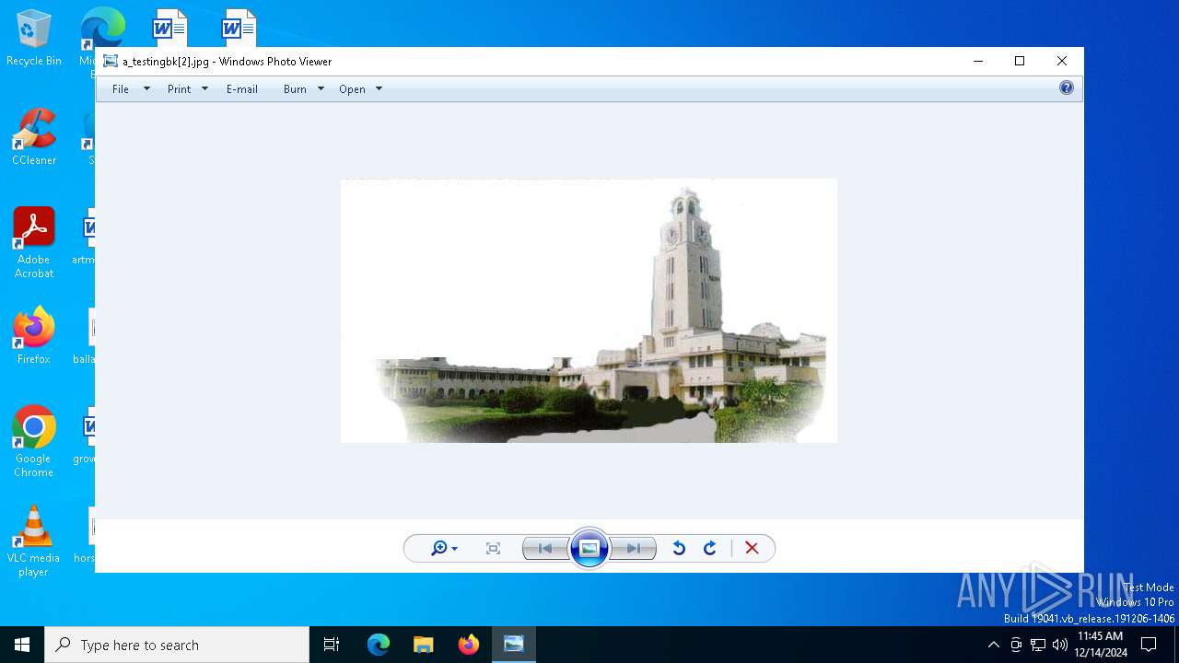The height and width of the screenshot is (663, 1179).
Task: Open Task View on taskbar
Action: tap(332, 645)
